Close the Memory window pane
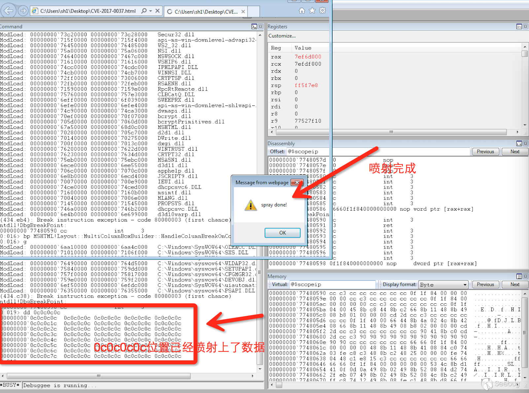This screenshot has width=529, height=393. tap(525, 276)
